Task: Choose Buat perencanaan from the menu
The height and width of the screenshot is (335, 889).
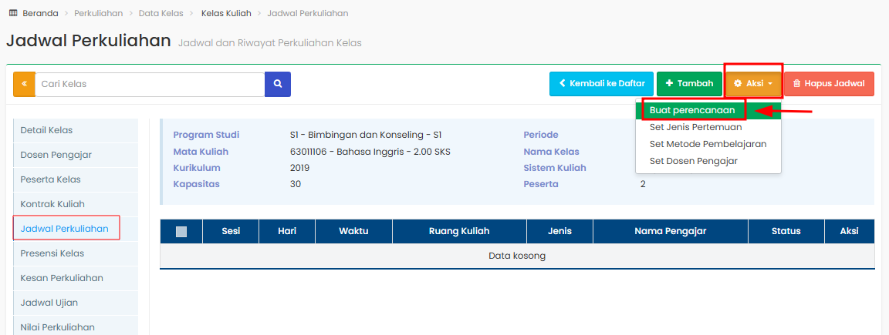Action: tap(692, 110)
